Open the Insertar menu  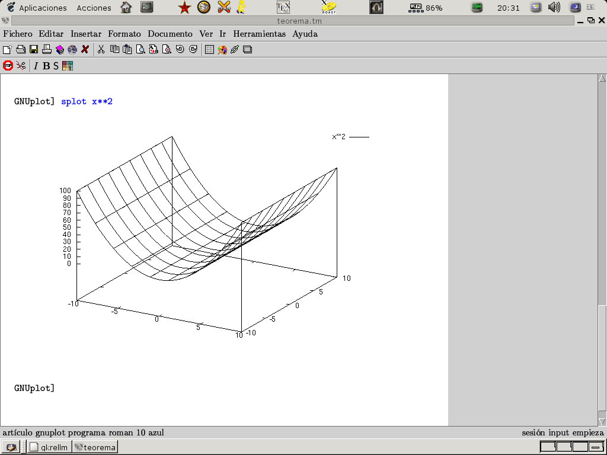pyautogui.click(x=86, y=34)
